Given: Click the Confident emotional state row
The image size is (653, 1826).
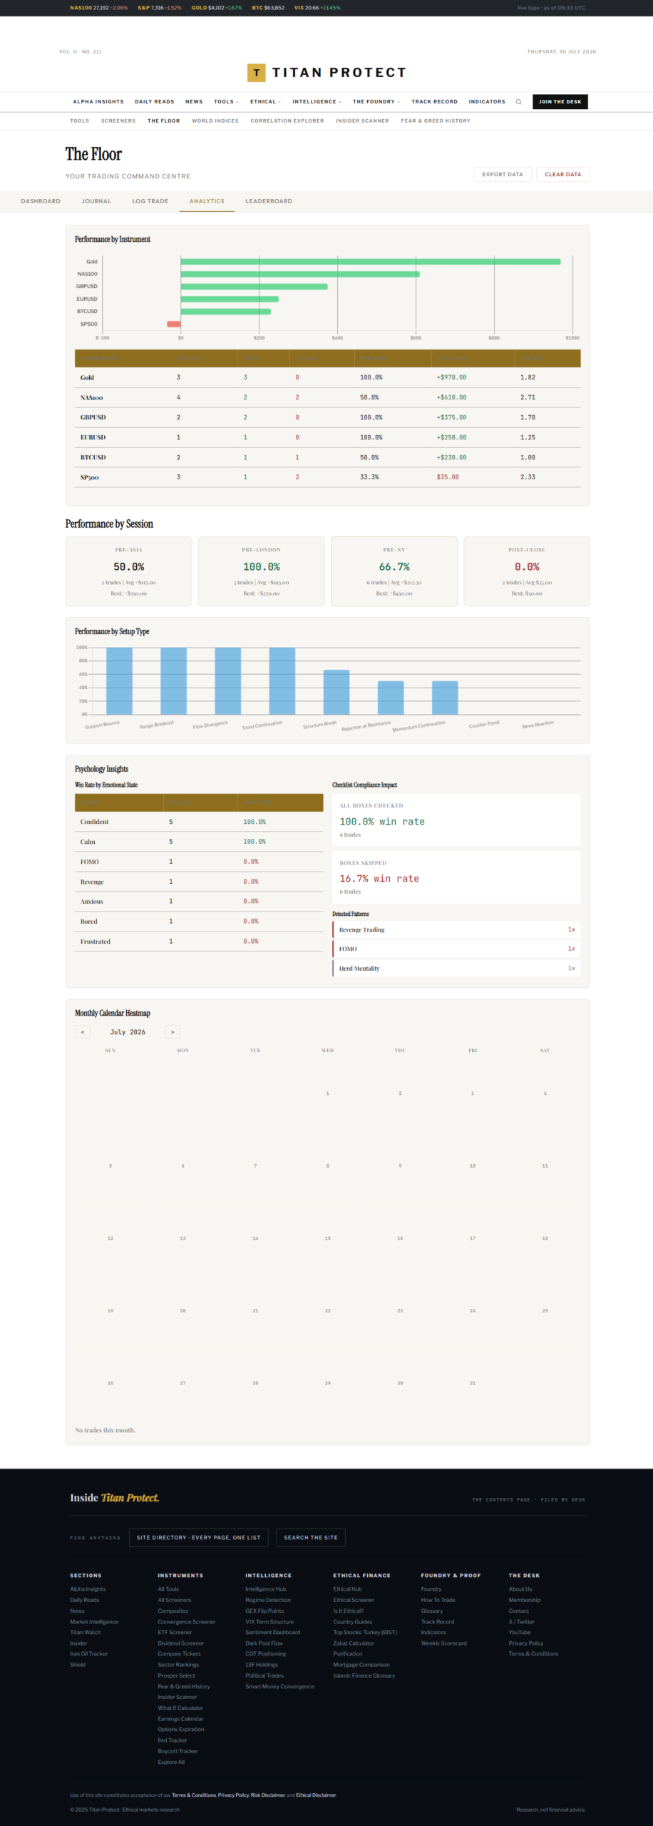Looking at the screenshot, I should (199, 822).
